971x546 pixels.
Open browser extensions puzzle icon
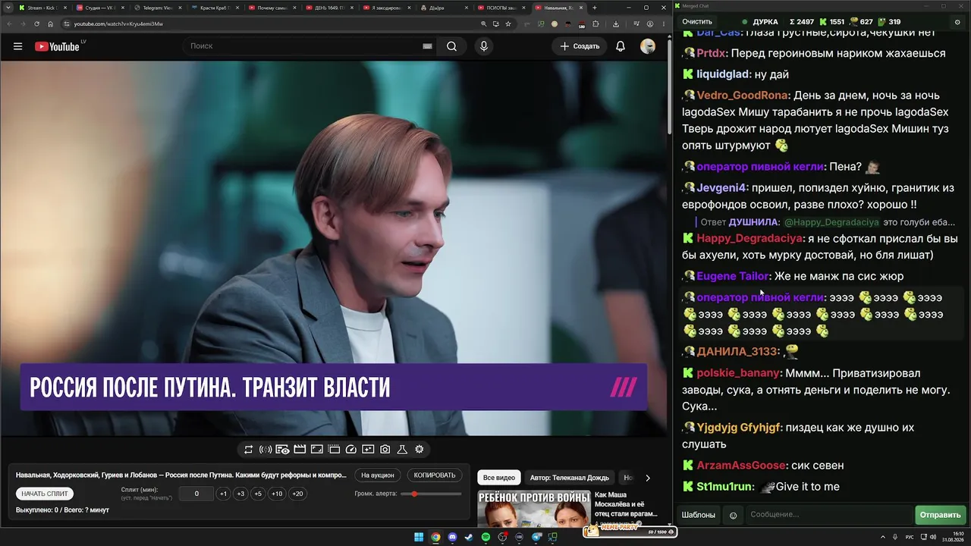click(x=595, y=24)
